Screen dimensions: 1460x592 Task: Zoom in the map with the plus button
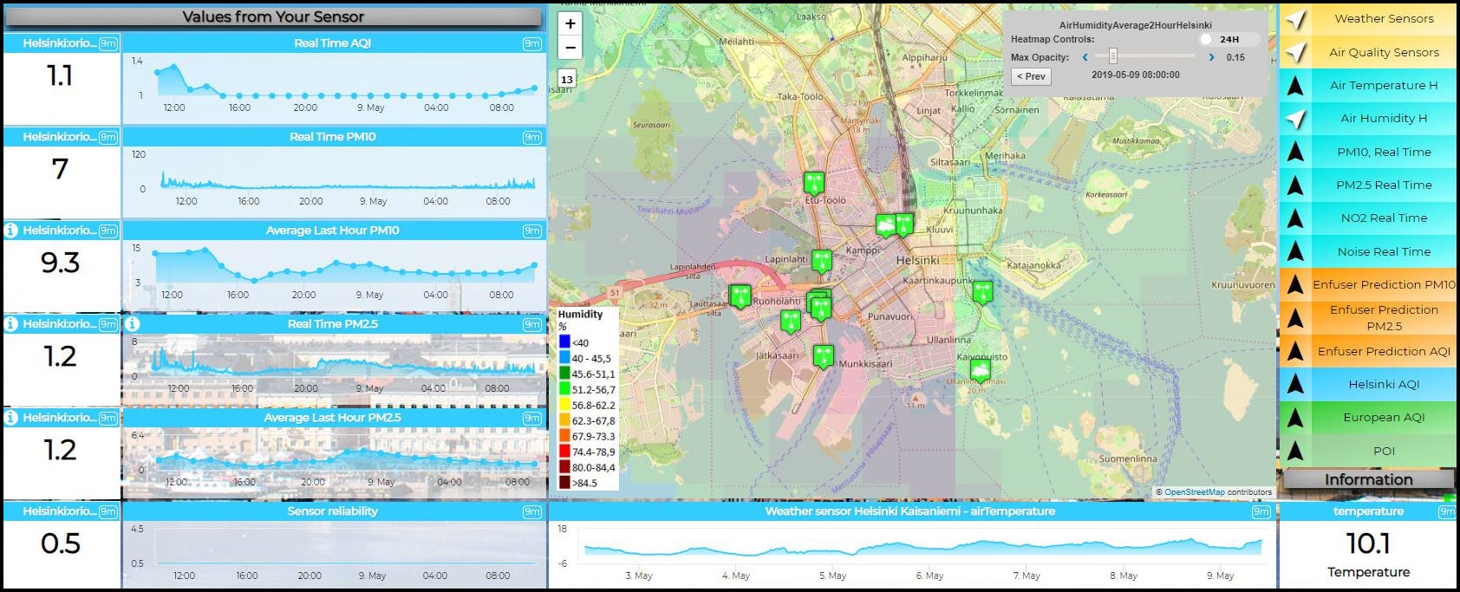(570, 24)
